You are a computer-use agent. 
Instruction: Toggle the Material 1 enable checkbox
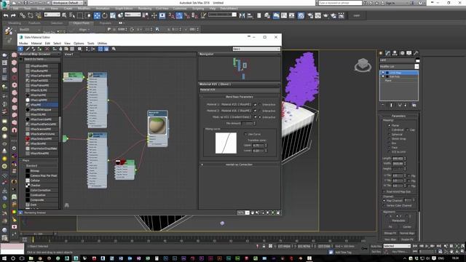[x=255, y=105]
